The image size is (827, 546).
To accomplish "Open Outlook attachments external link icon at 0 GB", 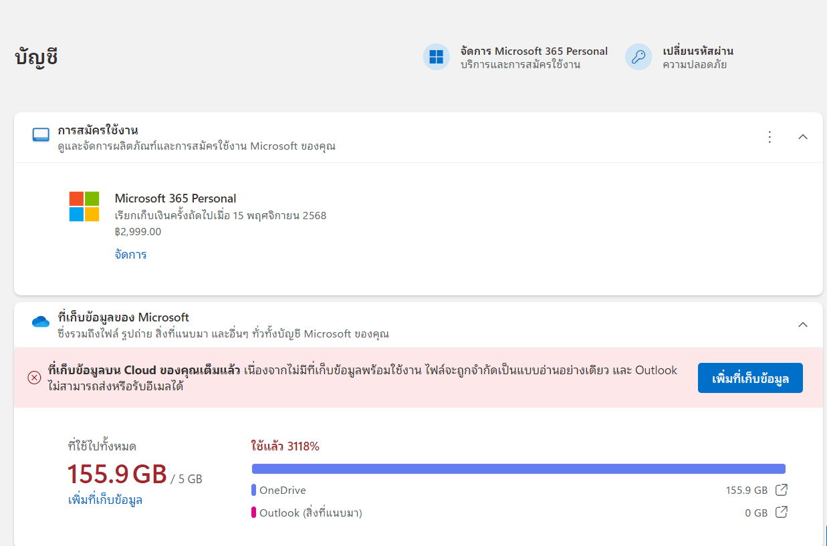I will click(x=781, y=513).
